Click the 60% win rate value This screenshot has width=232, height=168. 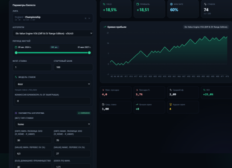(x=174, y=10)
